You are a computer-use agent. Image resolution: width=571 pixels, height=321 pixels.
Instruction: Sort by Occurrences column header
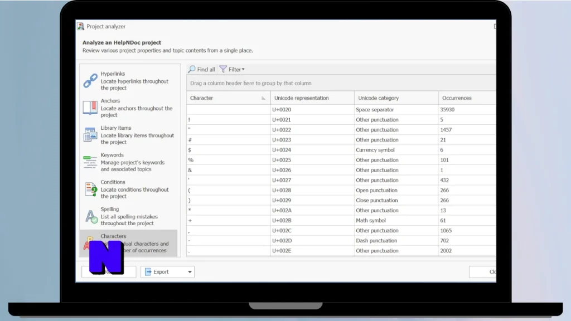467,98
